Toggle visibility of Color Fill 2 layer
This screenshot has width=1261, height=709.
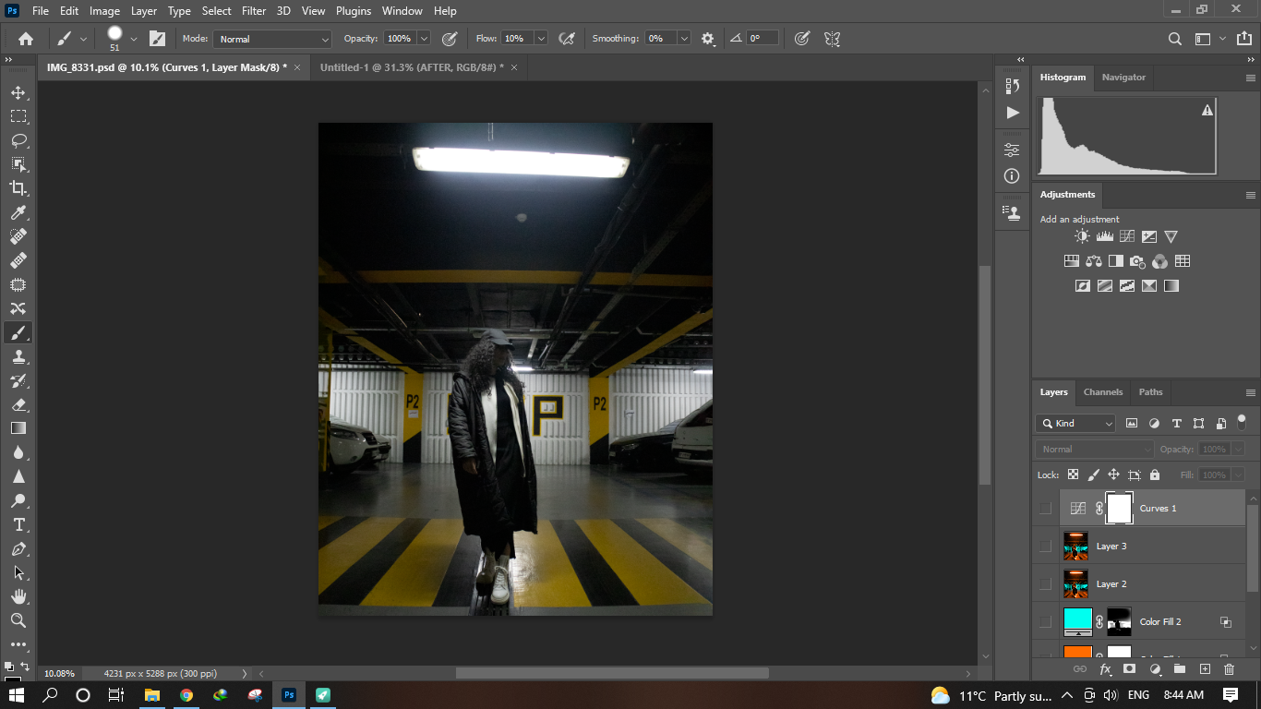pyautogui.click(x=1045, y=622)
